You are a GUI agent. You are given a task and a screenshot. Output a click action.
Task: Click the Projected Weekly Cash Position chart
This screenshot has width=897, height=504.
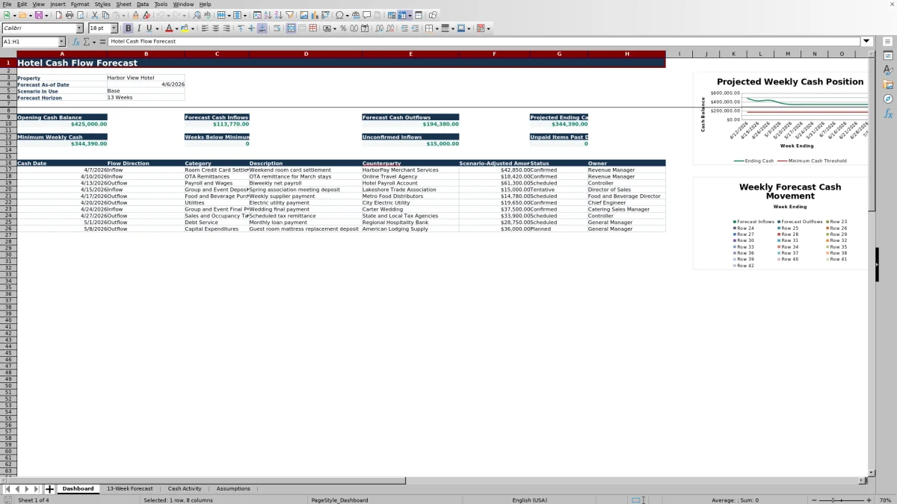pos(781,118)
